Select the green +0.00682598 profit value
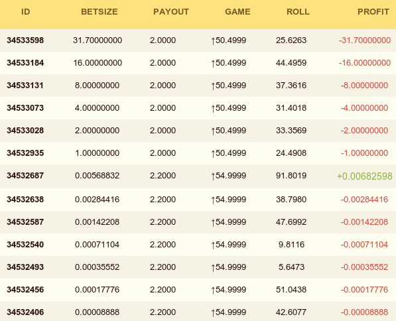Viewport: 396px width, 321px height. click(365, 176)
